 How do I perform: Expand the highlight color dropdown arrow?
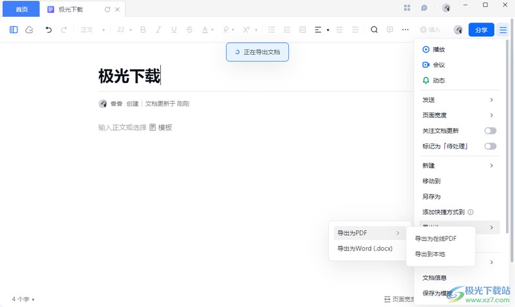coord(233,30)
